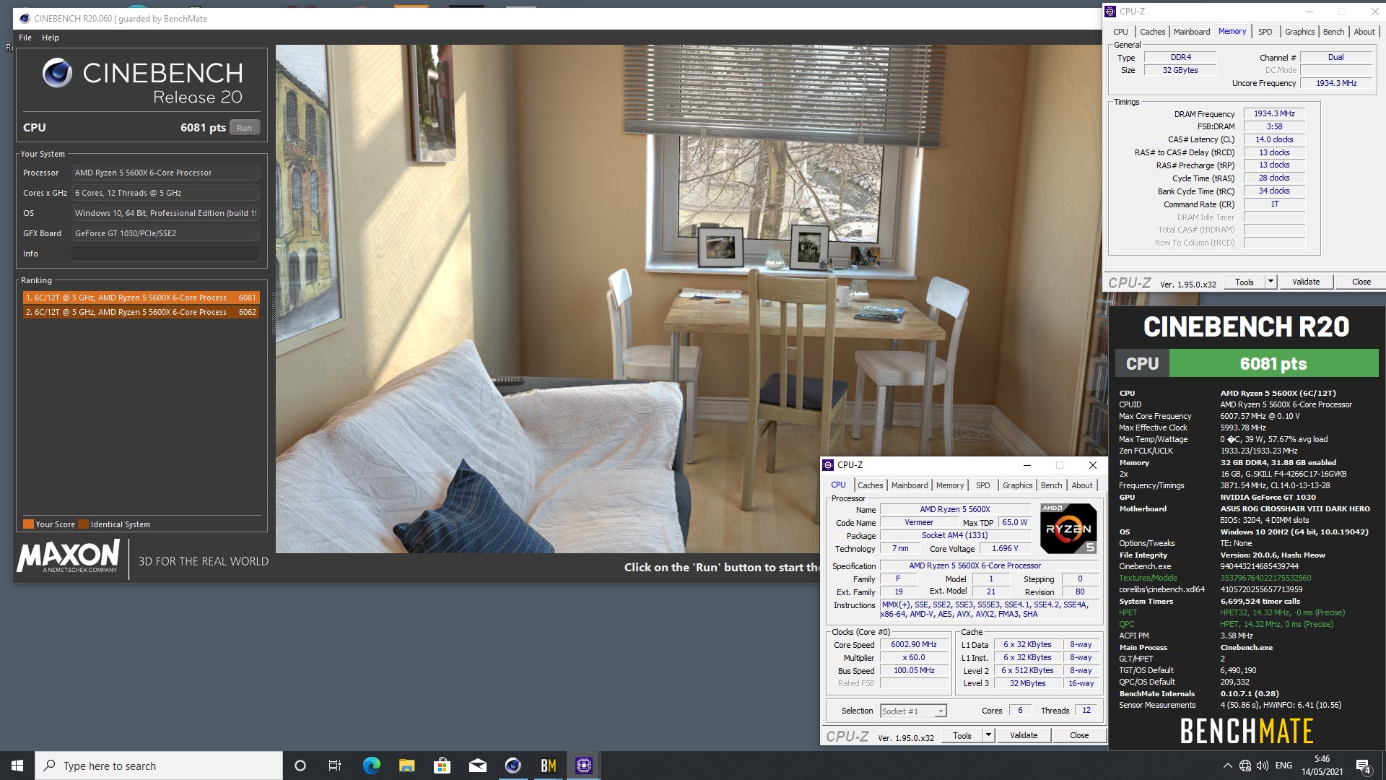Open File Explorer from taskbar
The height and width of the screenshot is (780, 1386).
tap(406, 766)
